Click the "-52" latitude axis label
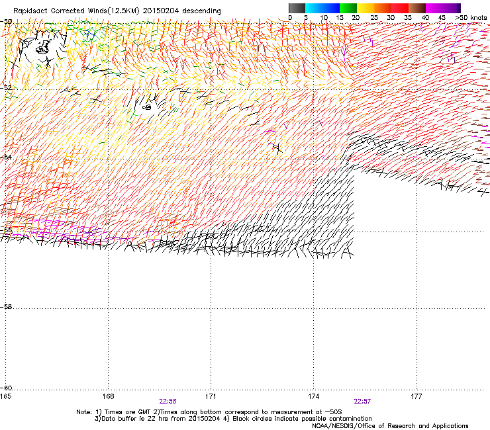 coord(6,88)
